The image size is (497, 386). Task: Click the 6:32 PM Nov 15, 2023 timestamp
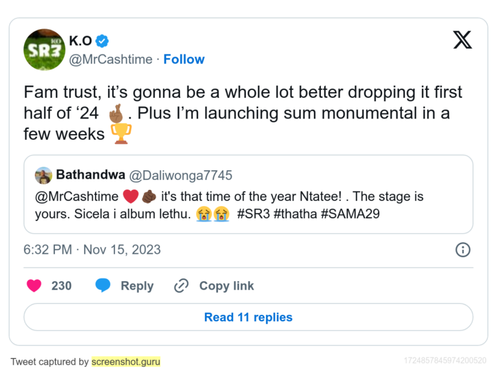[x=92, y=250]
